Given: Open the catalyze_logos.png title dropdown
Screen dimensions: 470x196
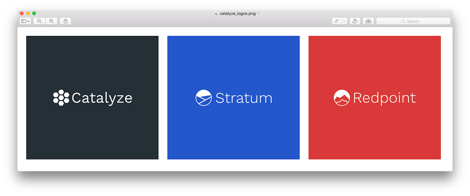Looking at the screenshot, I should tap(258, 14).
